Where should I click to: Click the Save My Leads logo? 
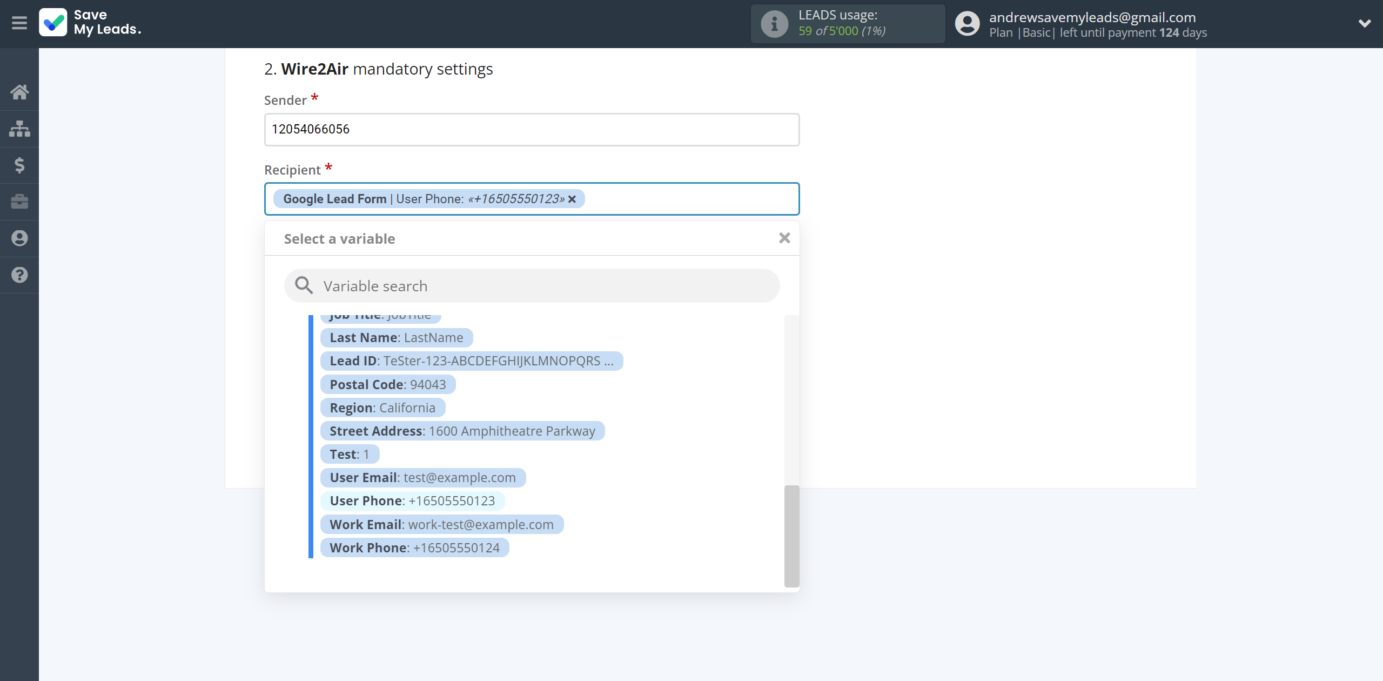coord(90,23)
